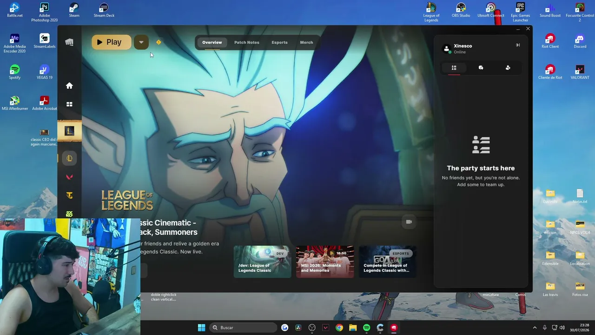Switch to the Overview tab
Viewport: 595px width, 335px height.
212,42
